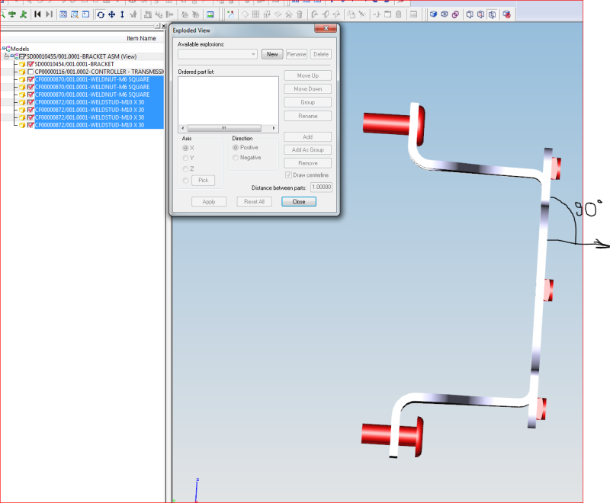Click the picture snapshot icon
Screen dimensions: 610x503
pos(210,14)
